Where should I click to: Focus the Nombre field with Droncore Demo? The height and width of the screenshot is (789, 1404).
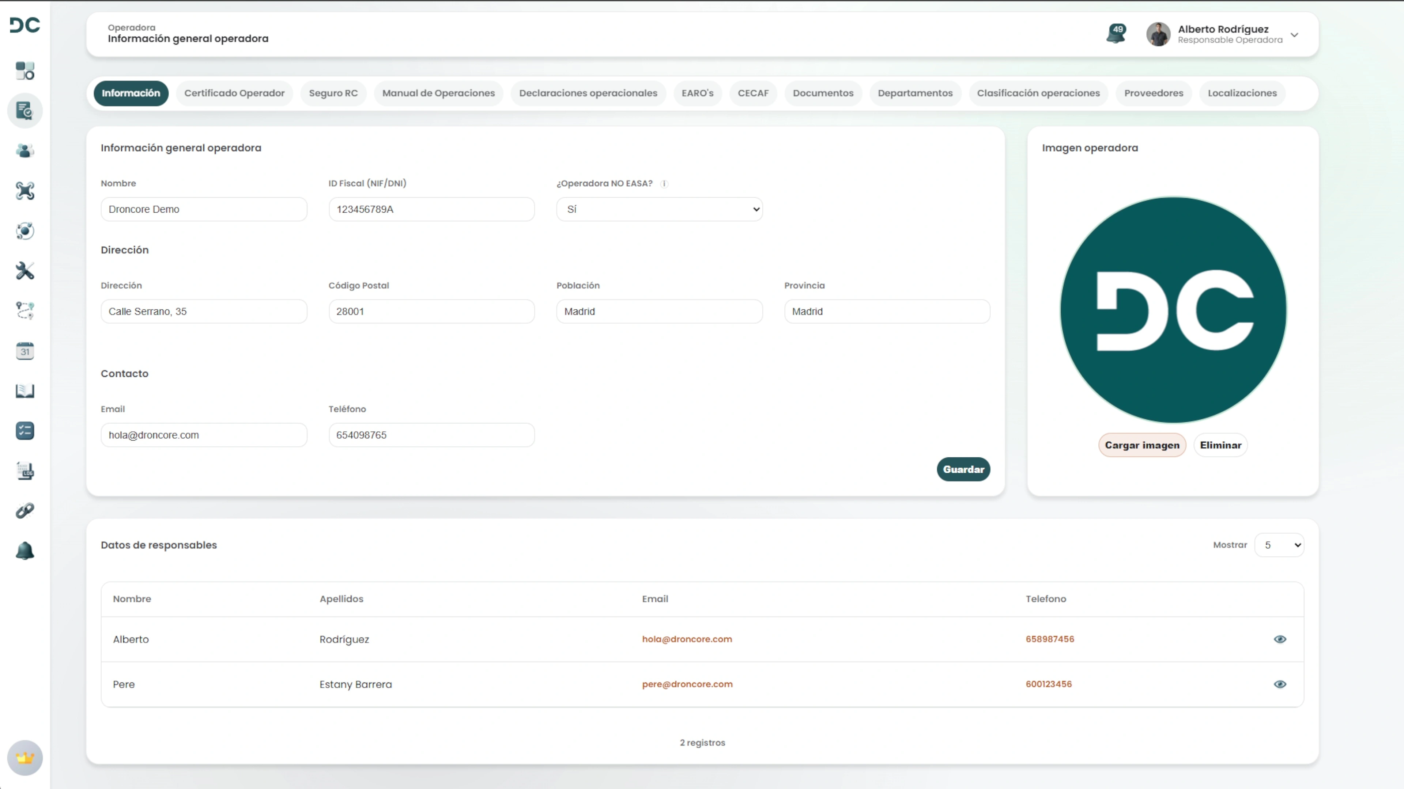coord(204,209)
